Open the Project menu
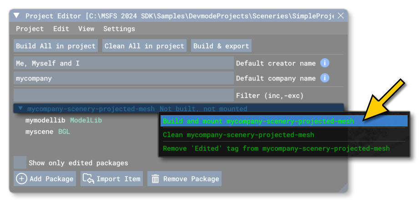This screenshot has width=419, height=202. pyautogui.click(x=30, y=29)
